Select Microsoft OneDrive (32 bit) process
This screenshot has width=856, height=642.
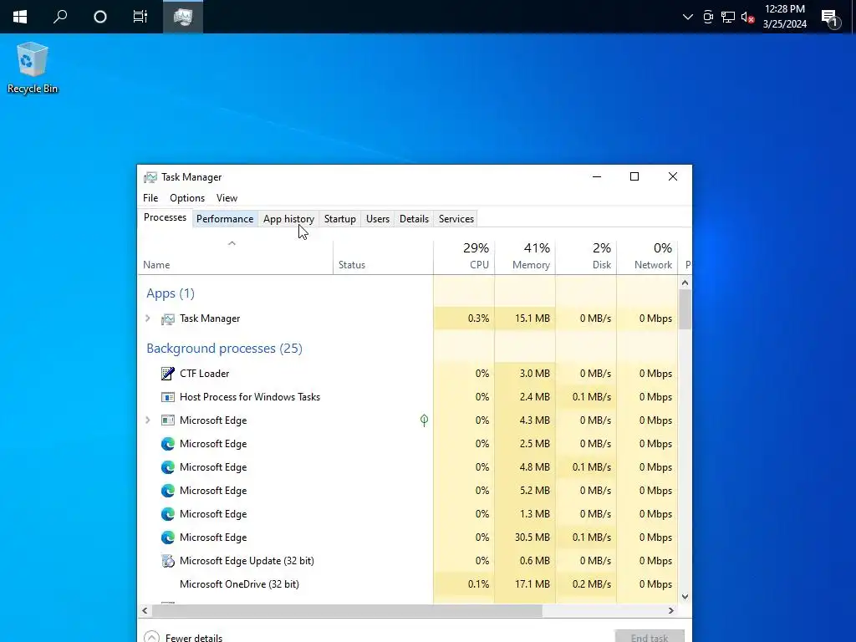(407, 584)
